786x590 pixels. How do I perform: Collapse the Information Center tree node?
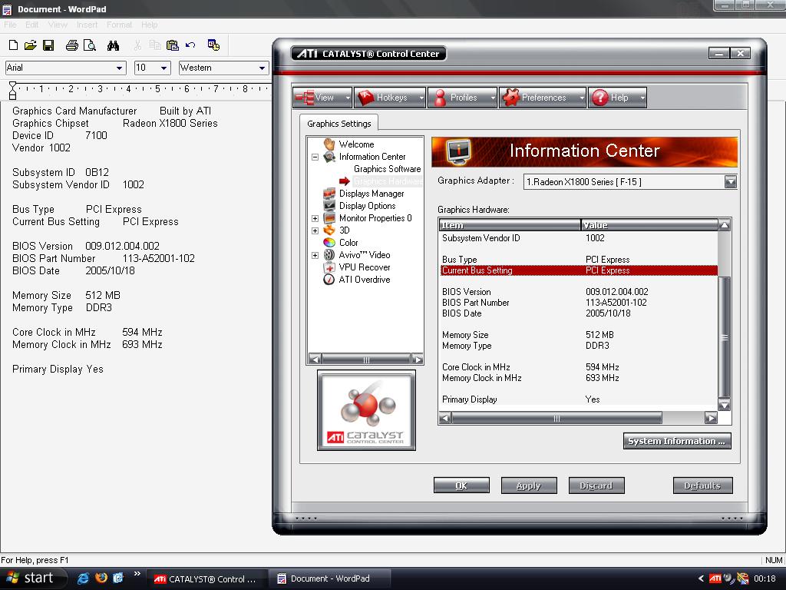click(314, 156)
